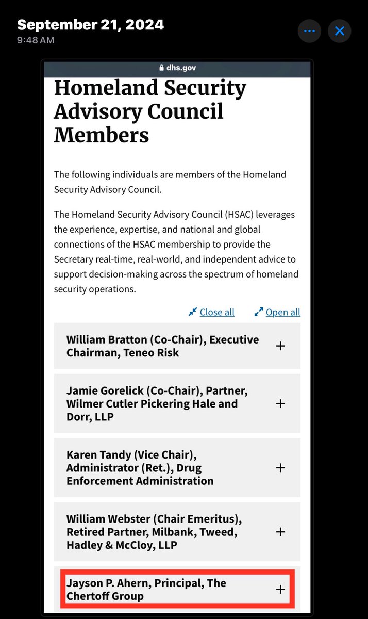The width and height of the screenshot is (368, 619).
Task: Select Karen Tandy (Vice Chair) accordion title
Action: coord(140,468)
